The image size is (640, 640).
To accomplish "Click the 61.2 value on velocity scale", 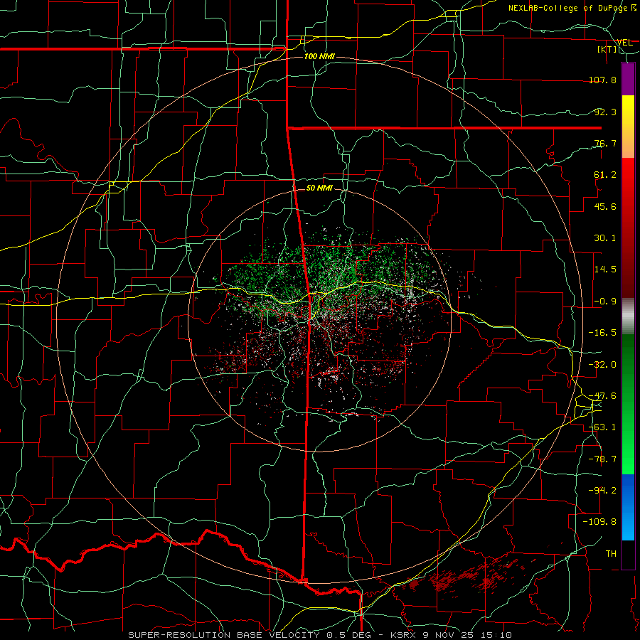I will tap(605, 175).
